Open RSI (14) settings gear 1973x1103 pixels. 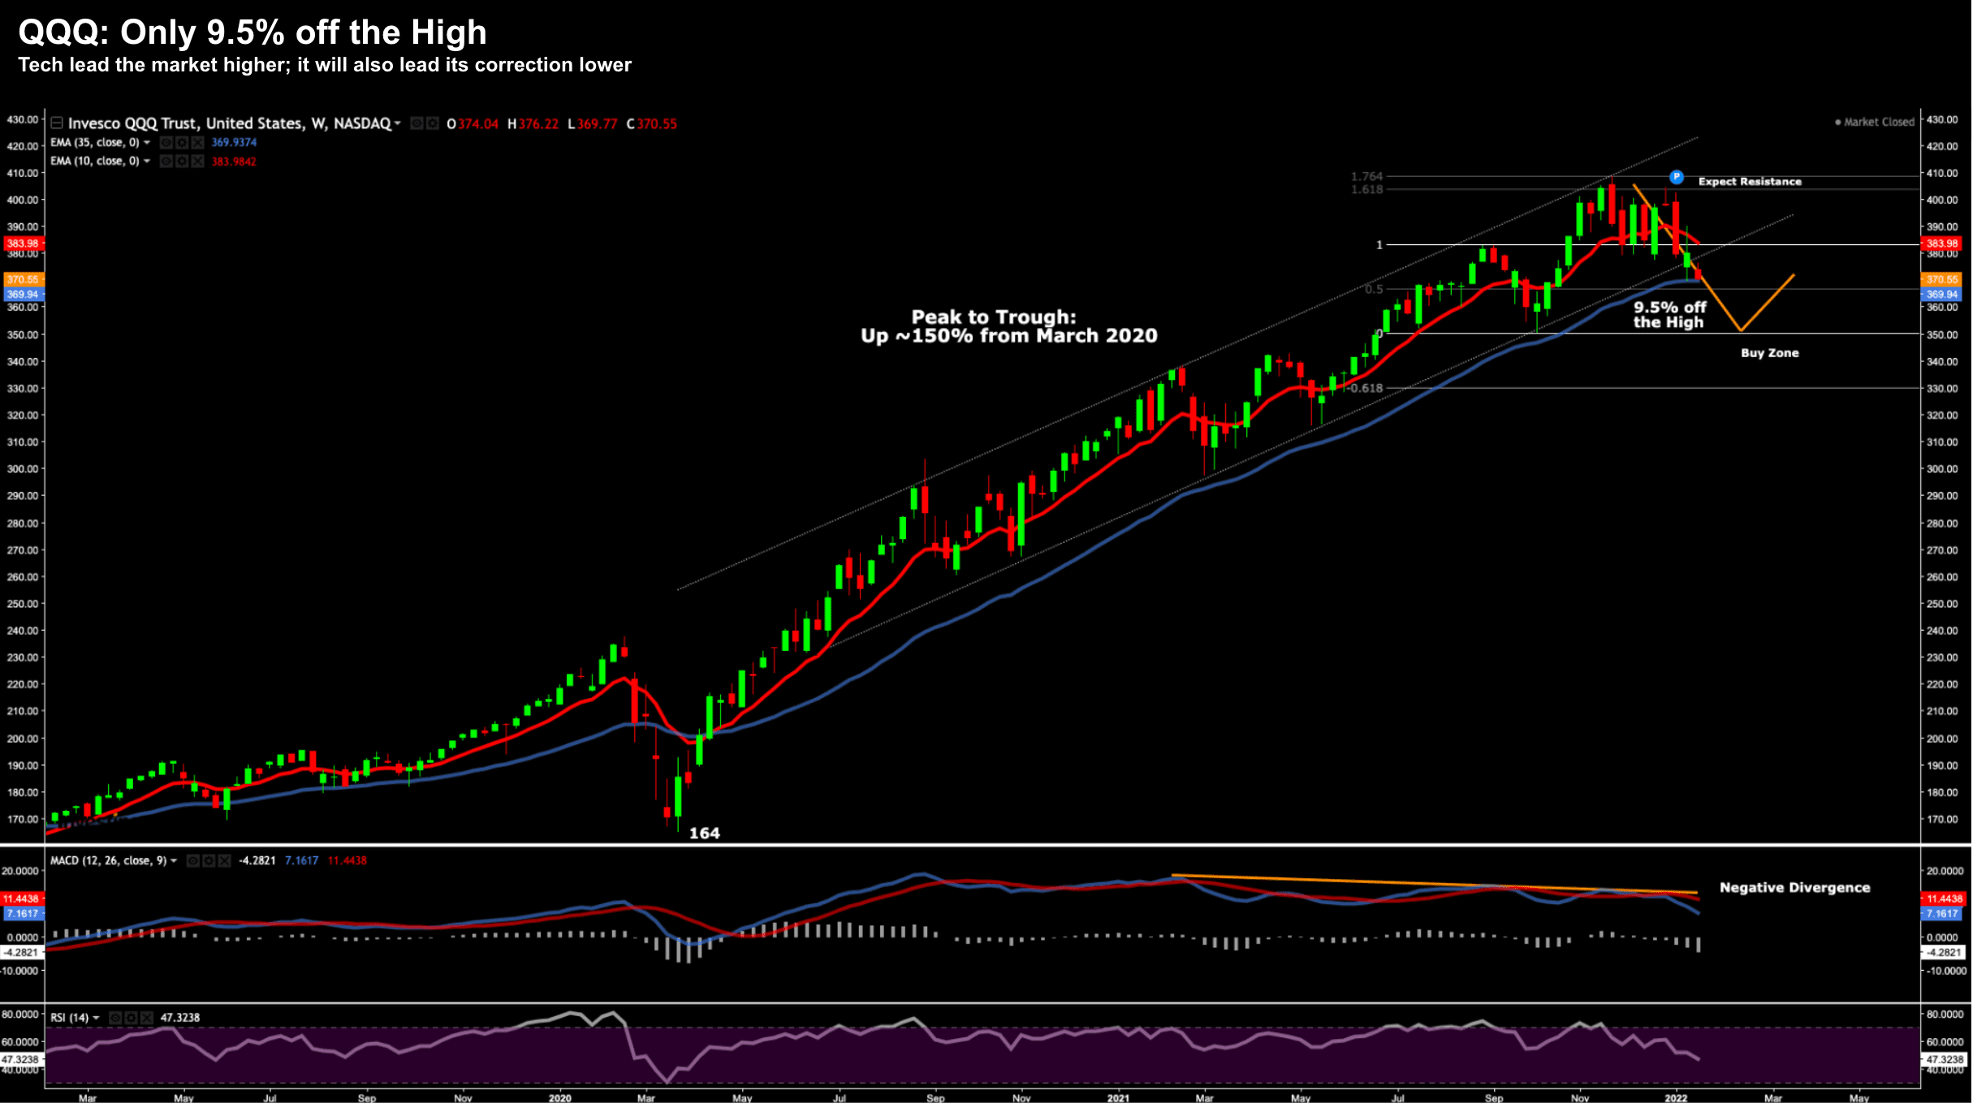click(131, 1017)
